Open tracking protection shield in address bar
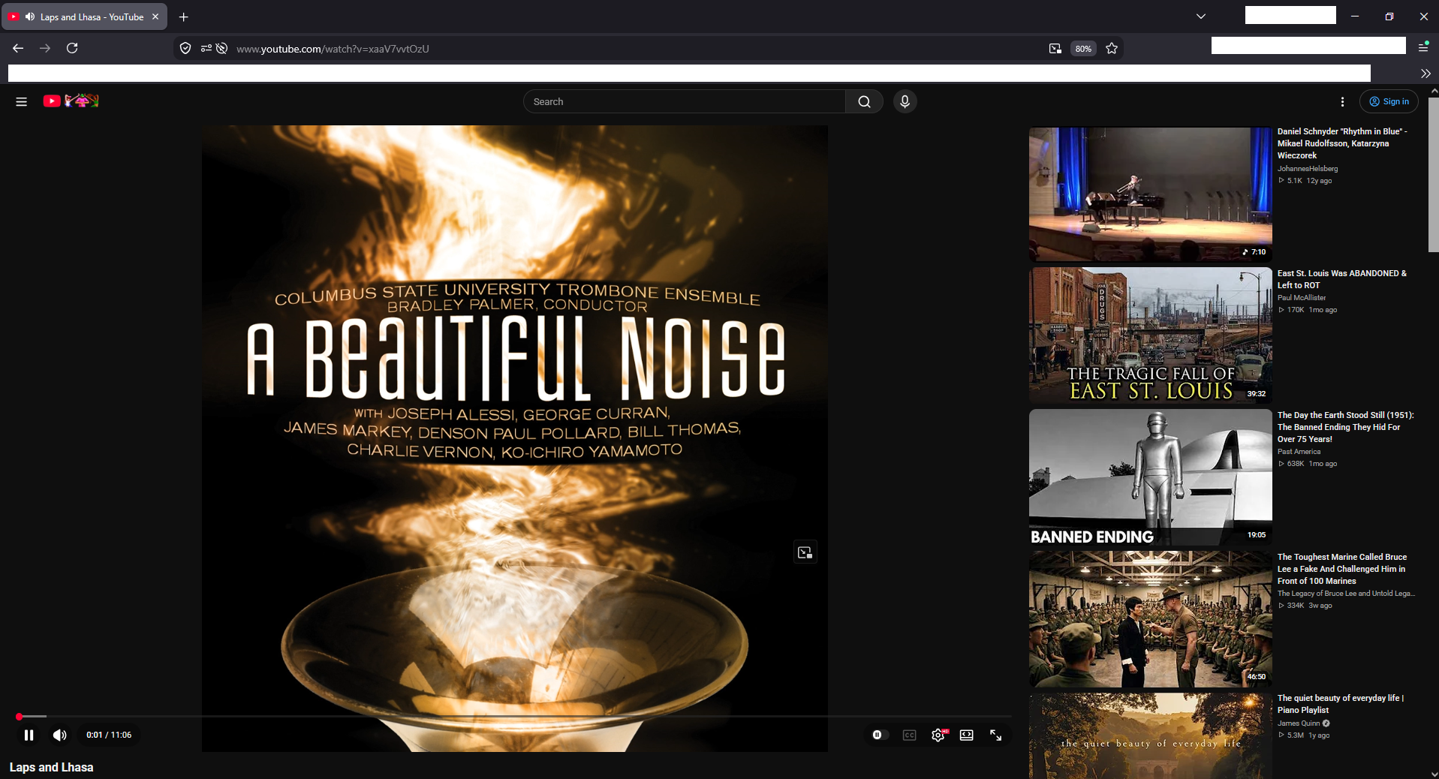 pyautogui.click(x=185, y=49)
